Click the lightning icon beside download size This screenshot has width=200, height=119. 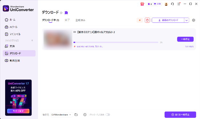[x=75, y=46]
